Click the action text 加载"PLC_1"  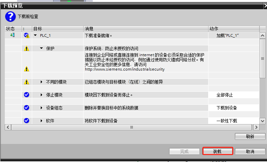228,35
